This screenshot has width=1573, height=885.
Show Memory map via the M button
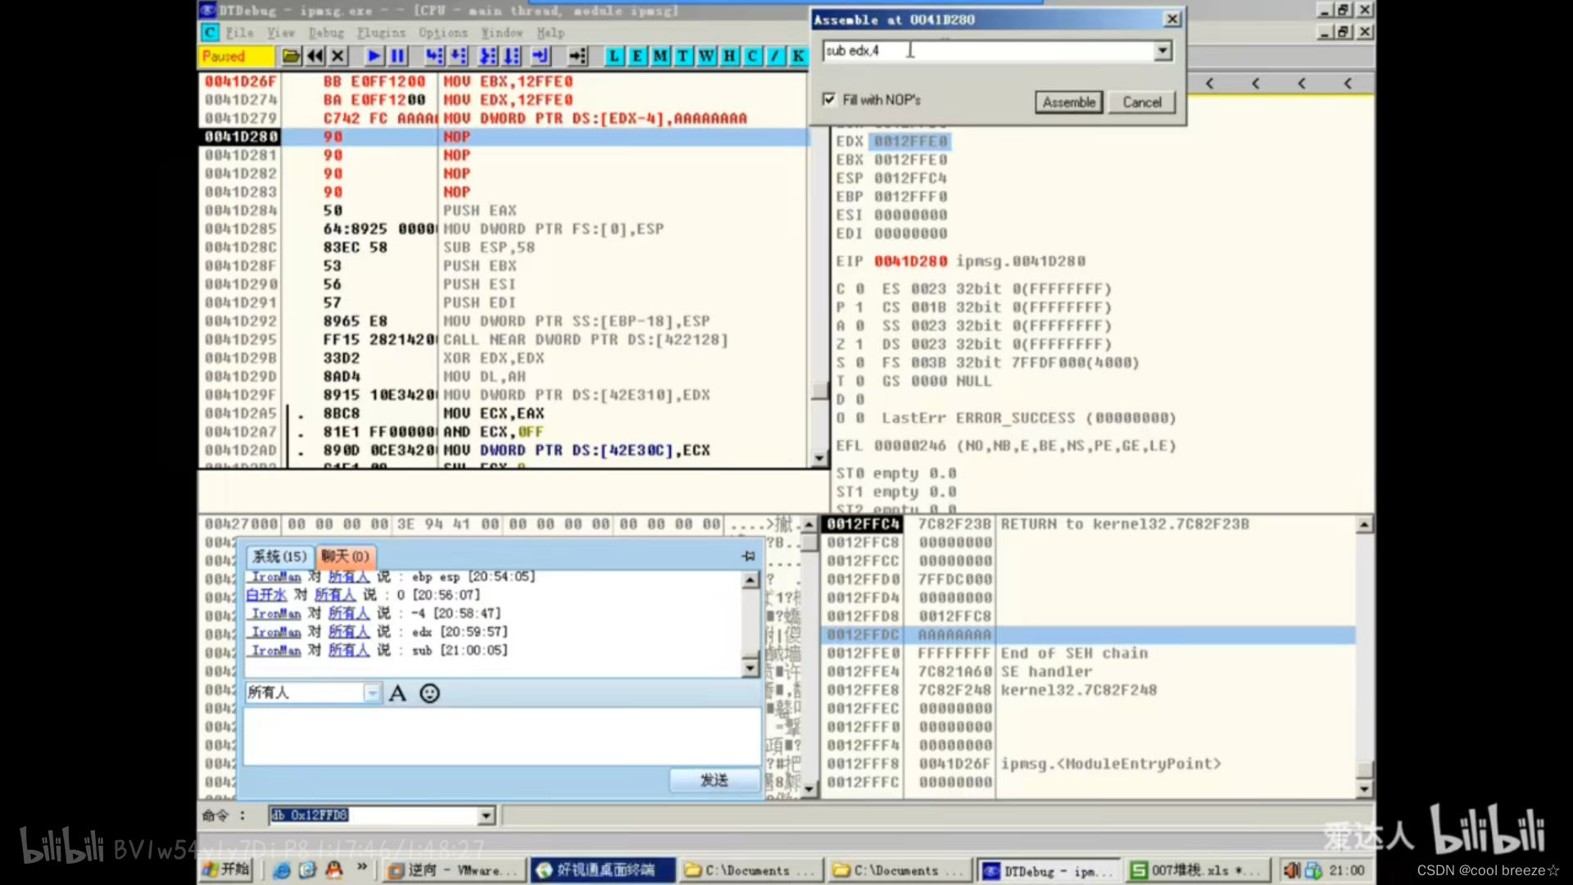click(x=660, y=56)
